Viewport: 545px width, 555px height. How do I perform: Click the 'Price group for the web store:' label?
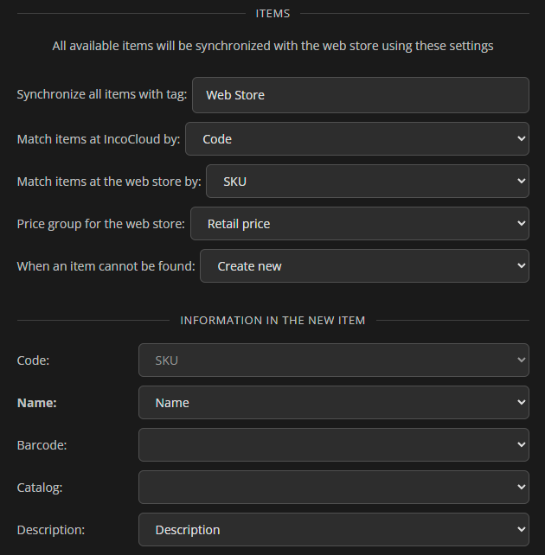101,224
